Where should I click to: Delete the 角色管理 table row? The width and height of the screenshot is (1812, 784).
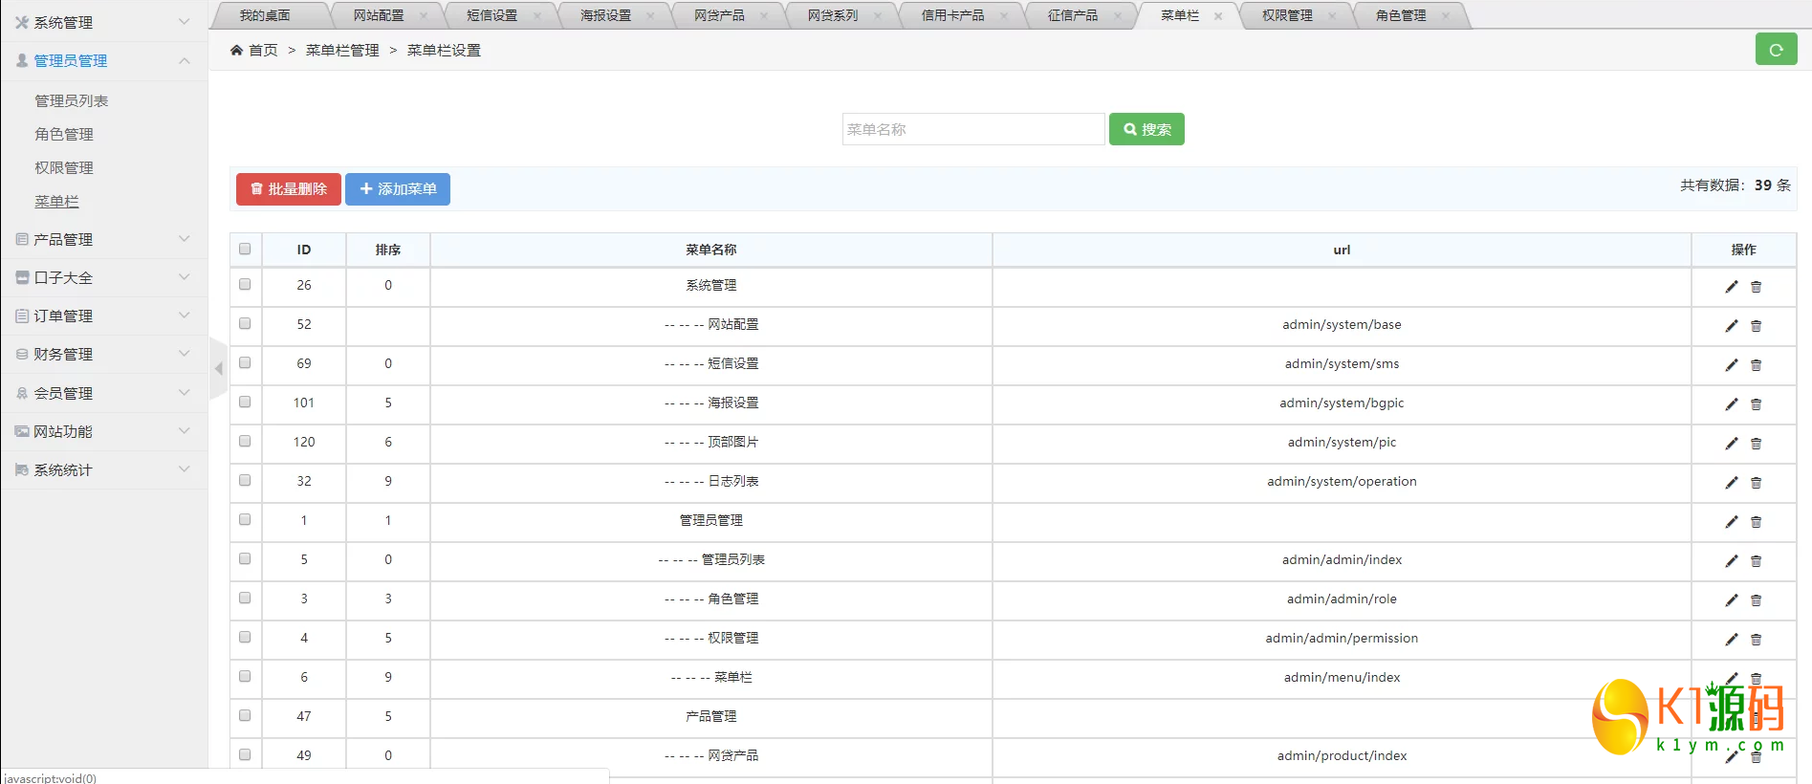tap(1756, 600)
